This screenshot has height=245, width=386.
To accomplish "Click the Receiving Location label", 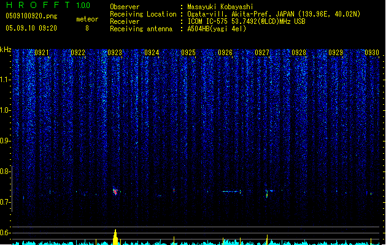I will coord(143,14).
